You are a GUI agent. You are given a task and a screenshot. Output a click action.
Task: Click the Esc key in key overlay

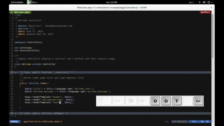[x=198, y=101]
